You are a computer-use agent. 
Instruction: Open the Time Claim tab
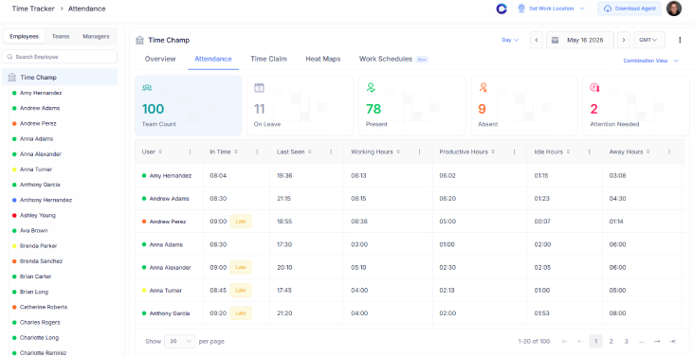coord(268,59)
